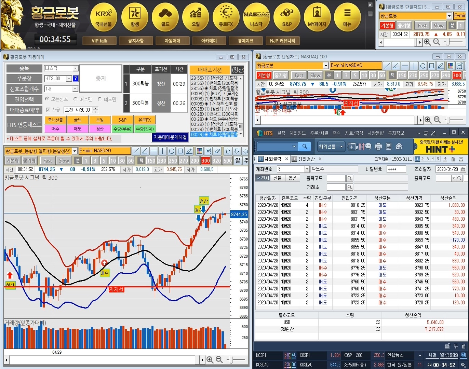Click up arrow icon in main chart toolbar
The width and height of the screenshot is (469, 369).
[228, 151]
